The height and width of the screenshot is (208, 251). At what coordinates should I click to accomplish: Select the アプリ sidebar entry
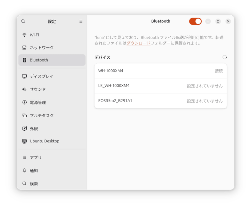38,157
